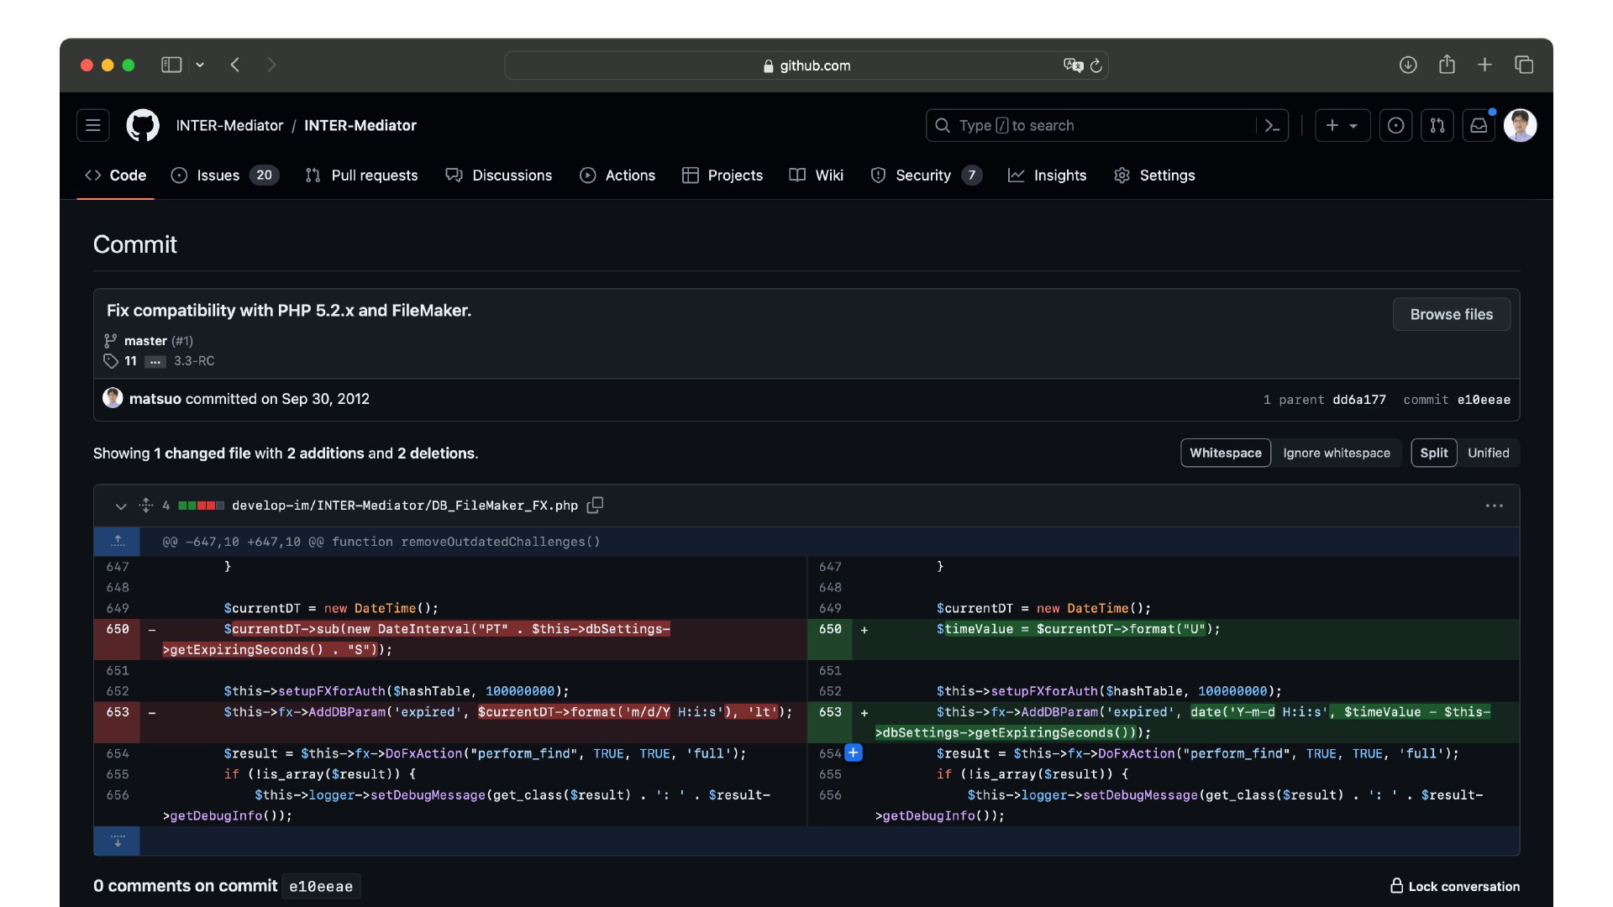Viewport: 1613px width, 907px height.
Task: Select Ignore whitespace option
Action: click(x=1337, y=453)
